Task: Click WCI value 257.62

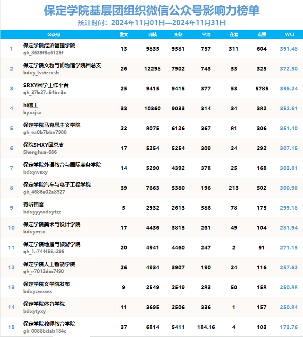Action: (x=289, y=267)
